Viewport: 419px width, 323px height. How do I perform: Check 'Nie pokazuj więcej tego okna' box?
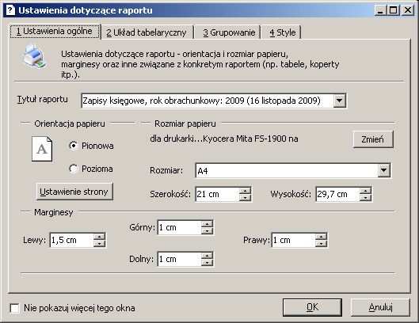pos(14,308)
